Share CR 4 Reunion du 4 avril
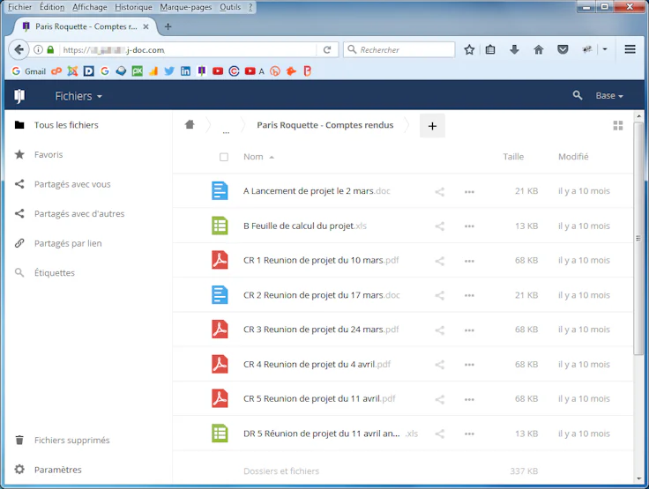 coord(439,365)
